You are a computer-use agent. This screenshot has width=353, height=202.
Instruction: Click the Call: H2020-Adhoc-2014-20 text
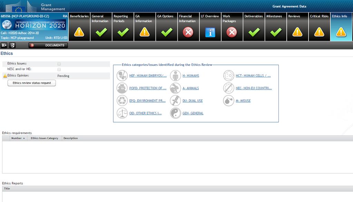coord(20,33)
